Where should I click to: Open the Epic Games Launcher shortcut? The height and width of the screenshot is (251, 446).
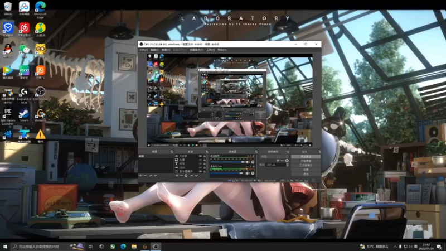pos(8,116)
